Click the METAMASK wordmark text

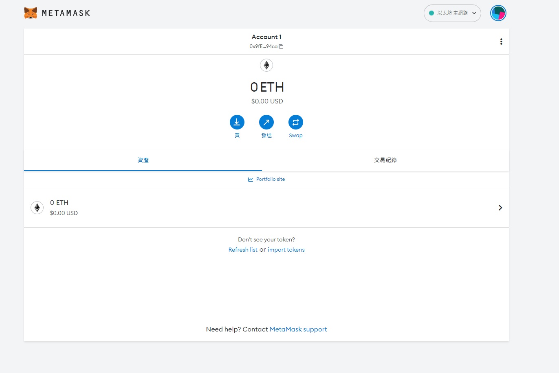(66, 13)
